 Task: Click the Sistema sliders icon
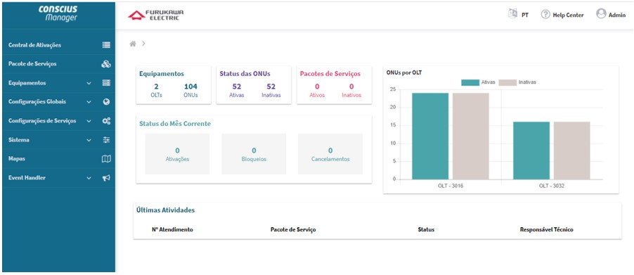(106, 140)
